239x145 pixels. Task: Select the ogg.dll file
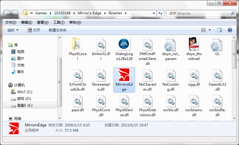pos(194,78)
